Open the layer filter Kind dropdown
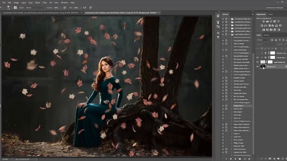The width and height of the screenshot is (287, 161). point(263,40)
